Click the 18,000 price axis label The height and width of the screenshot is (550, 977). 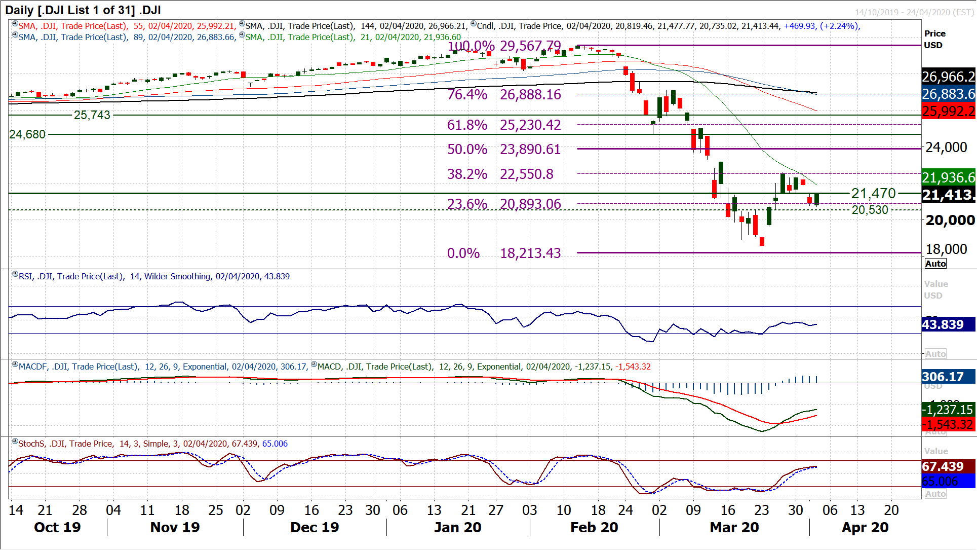[x=947, y=249]
